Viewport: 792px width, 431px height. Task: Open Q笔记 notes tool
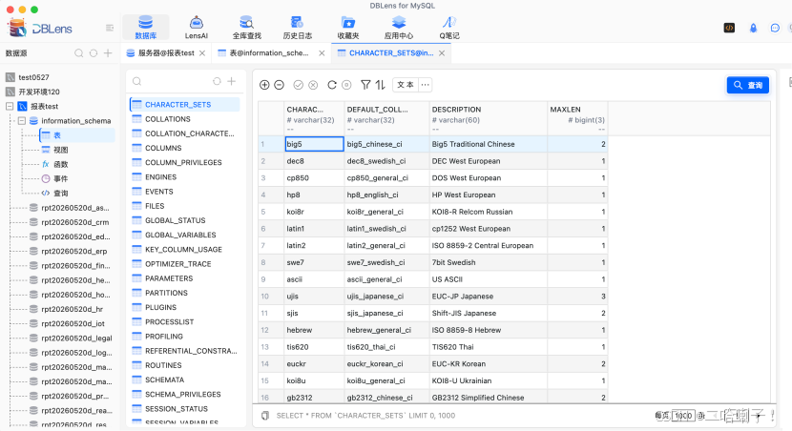449,28
